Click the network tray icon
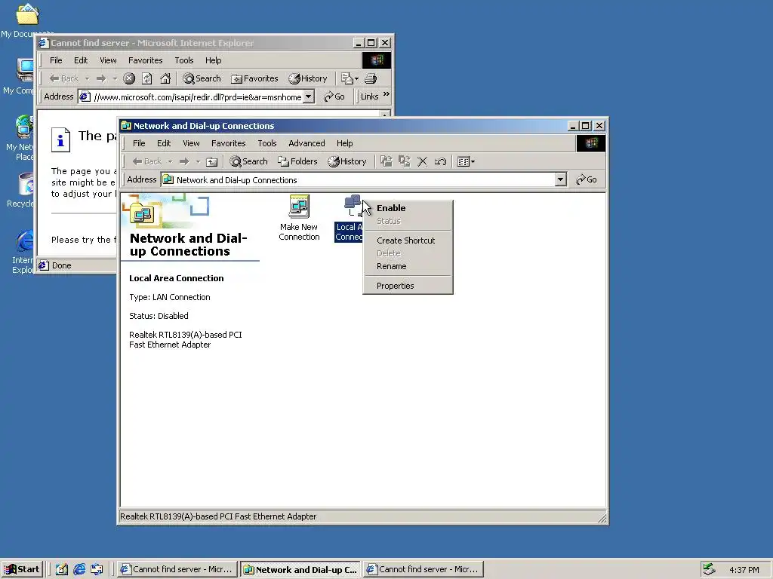This screenshot has width=773, height=579. point(709,569)
